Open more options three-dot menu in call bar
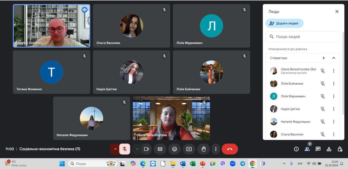This screenshot has width=348, height=169. [216, 149]
